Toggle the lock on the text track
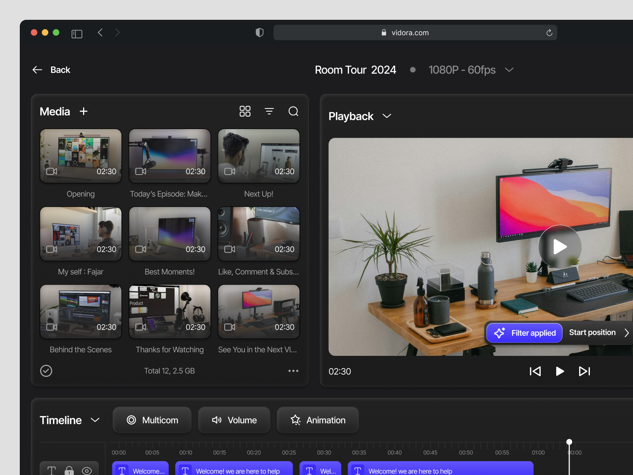 [70, 470]
